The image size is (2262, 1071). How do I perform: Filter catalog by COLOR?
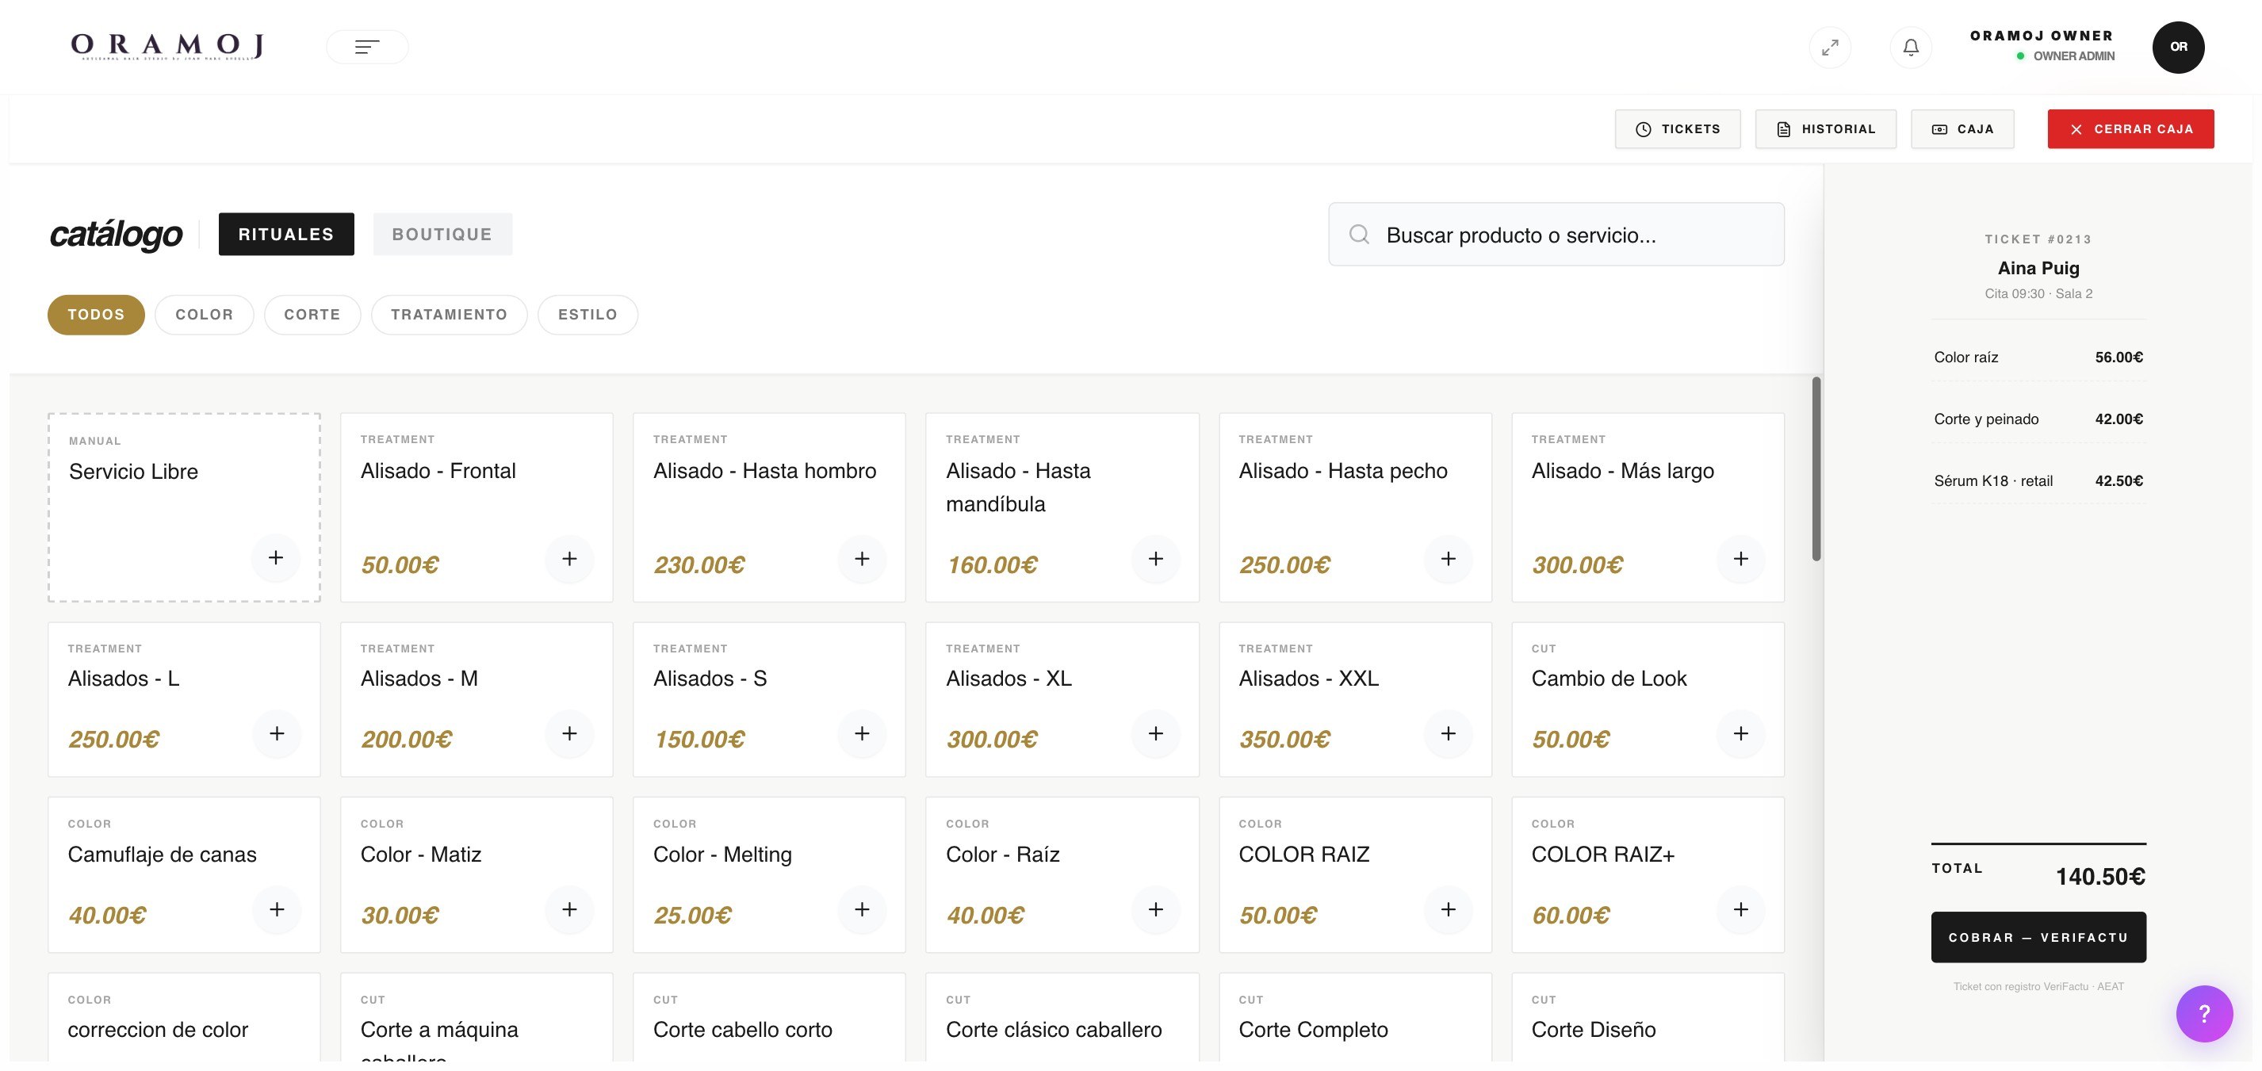[x=204, y=316]
